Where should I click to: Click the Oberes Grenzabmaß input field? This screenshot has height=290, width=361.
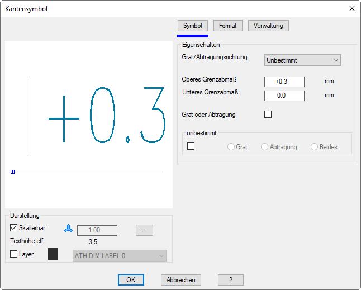click(x=284, y=82)
